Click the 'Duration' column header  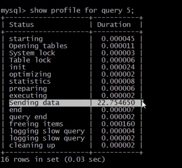[114, 25]
